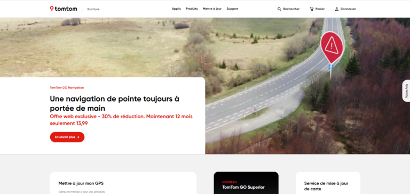Click the Rechercher label
Viewport: 410px width, 194px height.
[291, 9]
